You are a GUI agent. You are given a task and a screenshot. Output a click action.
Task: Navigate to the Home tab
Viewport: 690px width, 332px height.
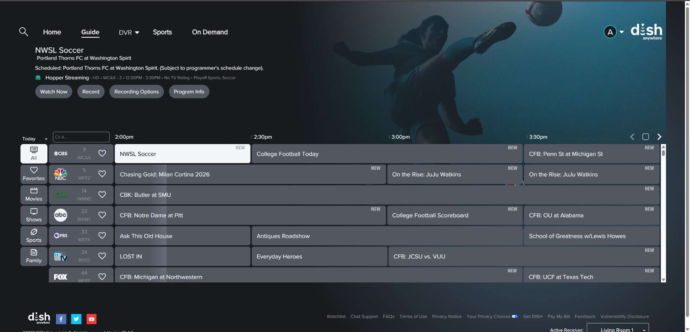pos(52,32)
